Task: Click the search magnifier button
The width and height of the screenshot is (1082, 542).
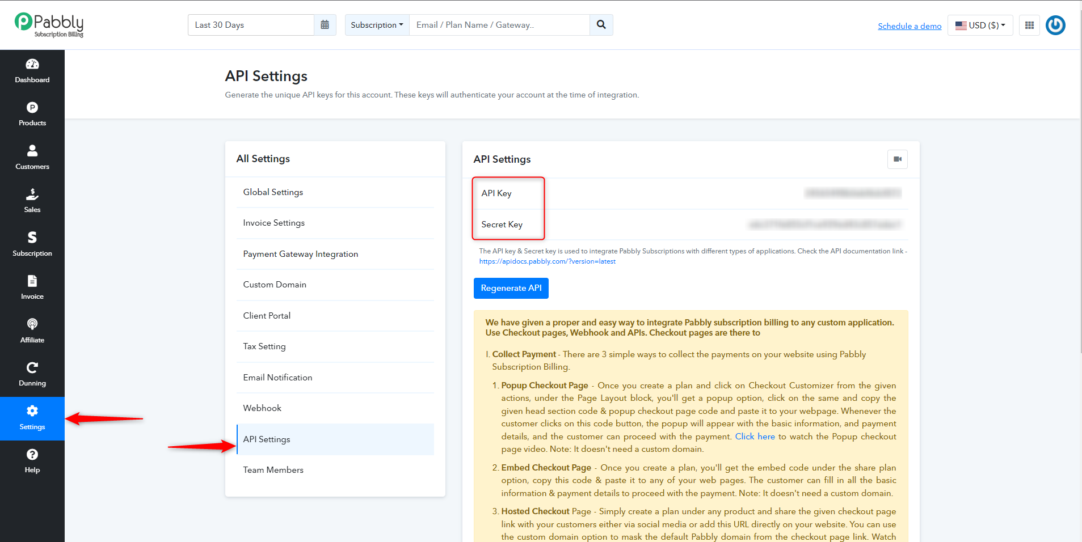Action: click(x=601, y=25)
